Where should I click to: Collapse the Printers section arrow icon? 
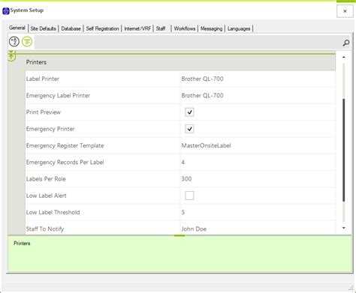(x=11, y=55)
